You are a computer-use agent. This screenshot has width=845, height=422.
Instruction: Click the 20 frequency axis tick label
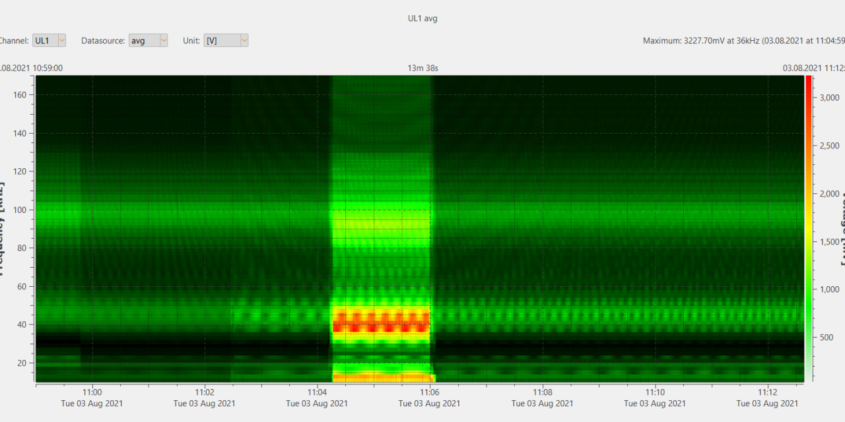pos(22,363)
